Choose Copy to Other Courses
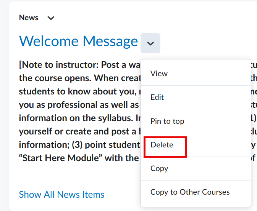Viewport: 257px width, 211px height. pos(190,192)
